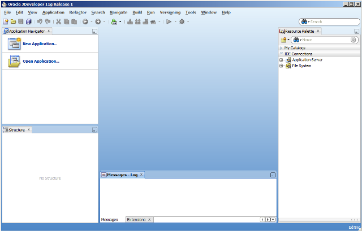Click the Rebuild toolbar icon
This screenshot has height=231, width=362.
click(138, 21)
